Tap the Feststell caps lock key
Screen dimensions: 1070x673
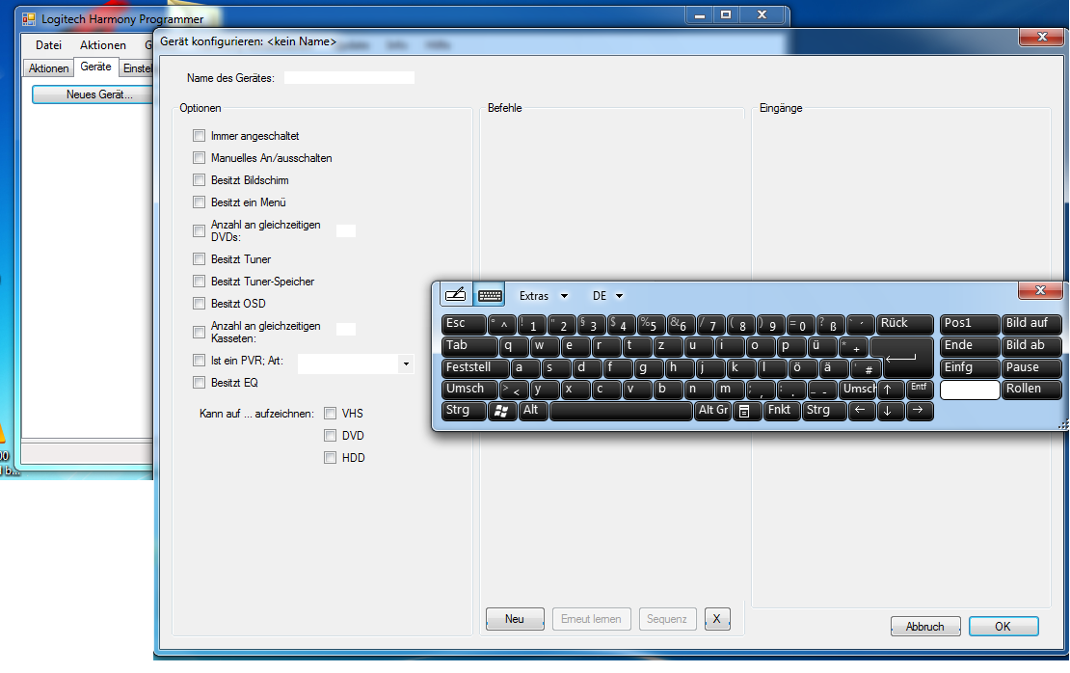pos(475,367)
